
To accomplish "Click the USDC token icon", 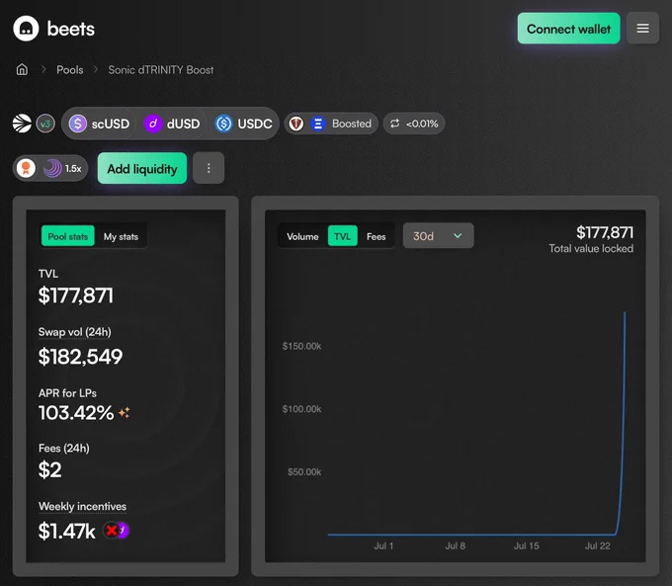I will coord(223,124).
